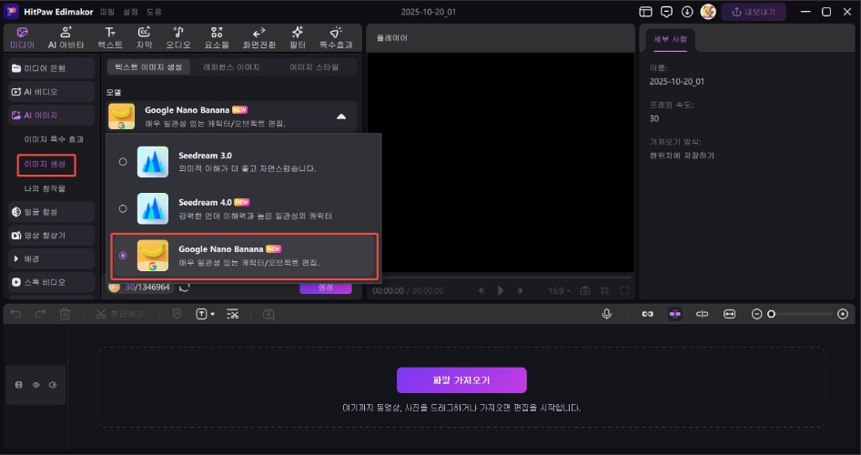Viewport: 861px width, 455px height.
Task: Expand the AI 비디오 sidebar item
Action: tap(51, 92)
